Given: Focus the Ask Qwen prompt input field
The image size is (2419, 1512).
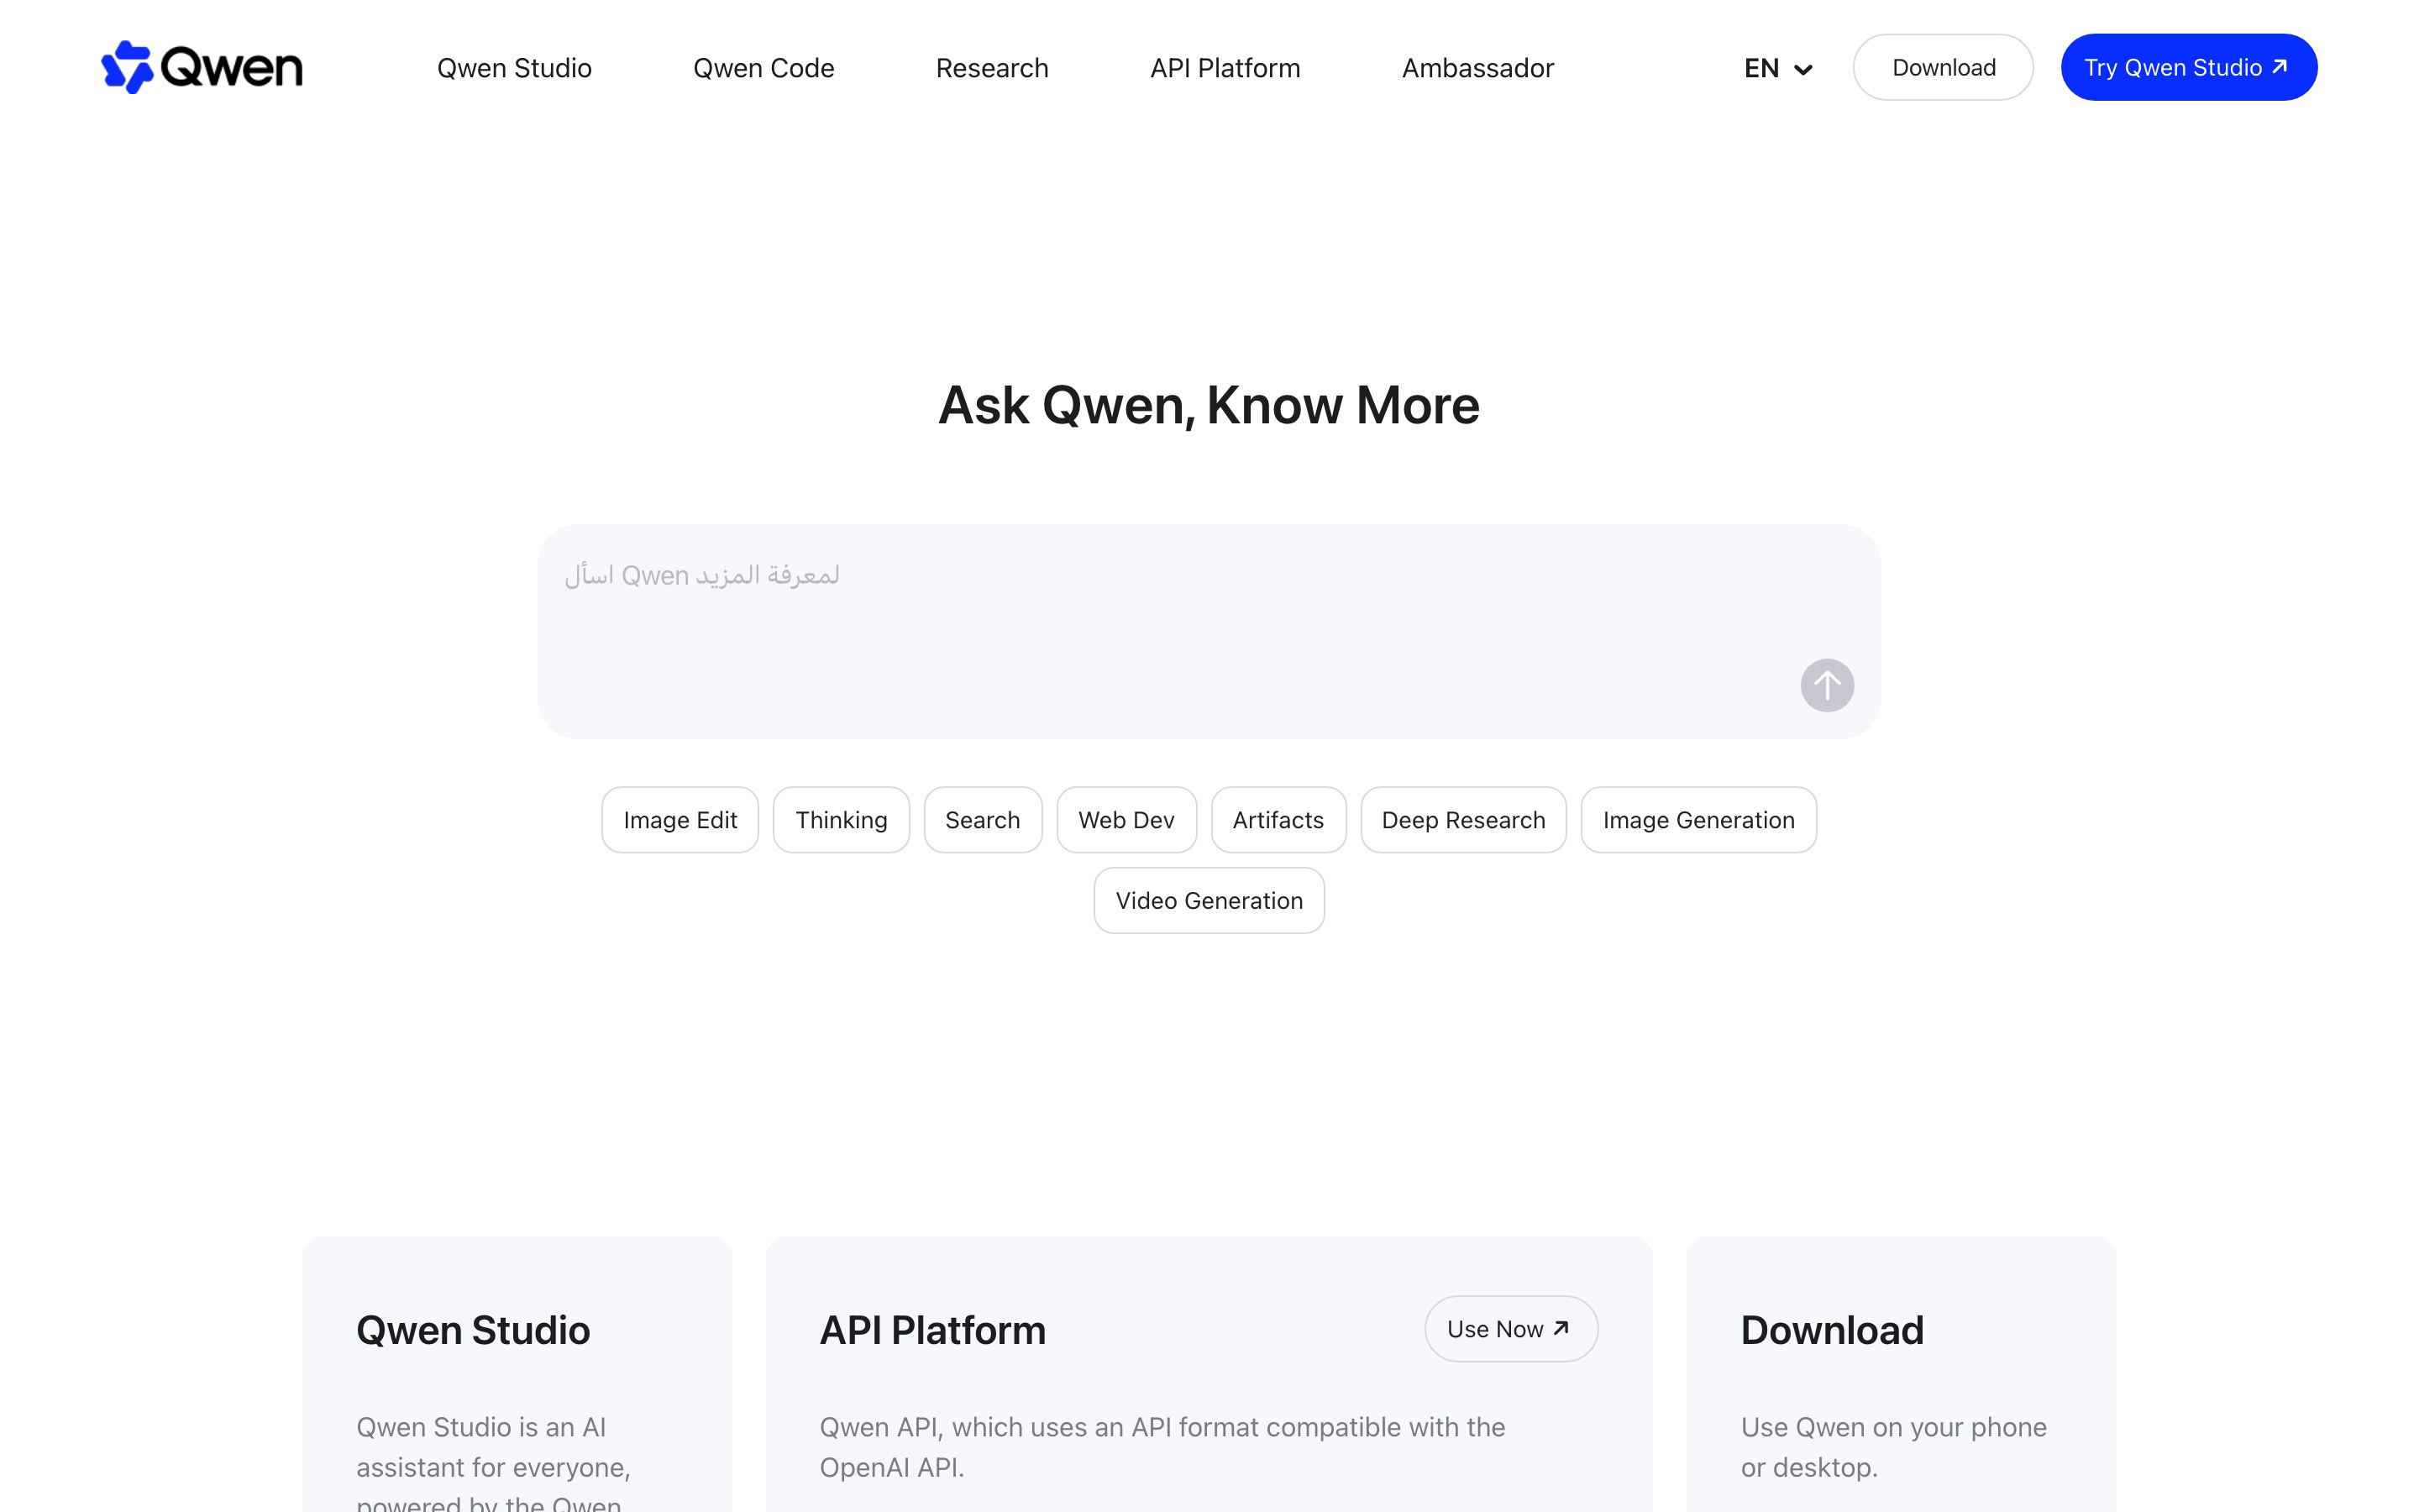Looking at the screenshot, I should point(1209,631).
